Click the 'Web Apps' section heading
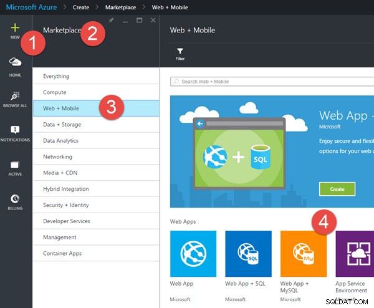The width and height of the screenshot is (374, 308). coord(183,221)
